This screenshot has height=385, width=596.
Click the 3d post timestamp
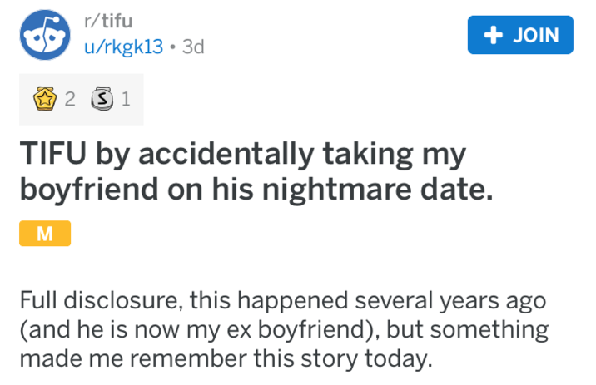(x=192, y=47)
